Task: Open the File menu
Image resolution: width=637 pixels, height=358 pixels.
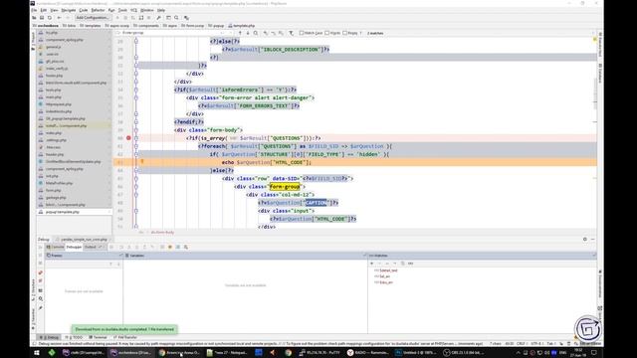Action: 34,10
